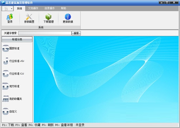
Task: Click the F6: 查看详细 status hint
Action: (64, 125)
